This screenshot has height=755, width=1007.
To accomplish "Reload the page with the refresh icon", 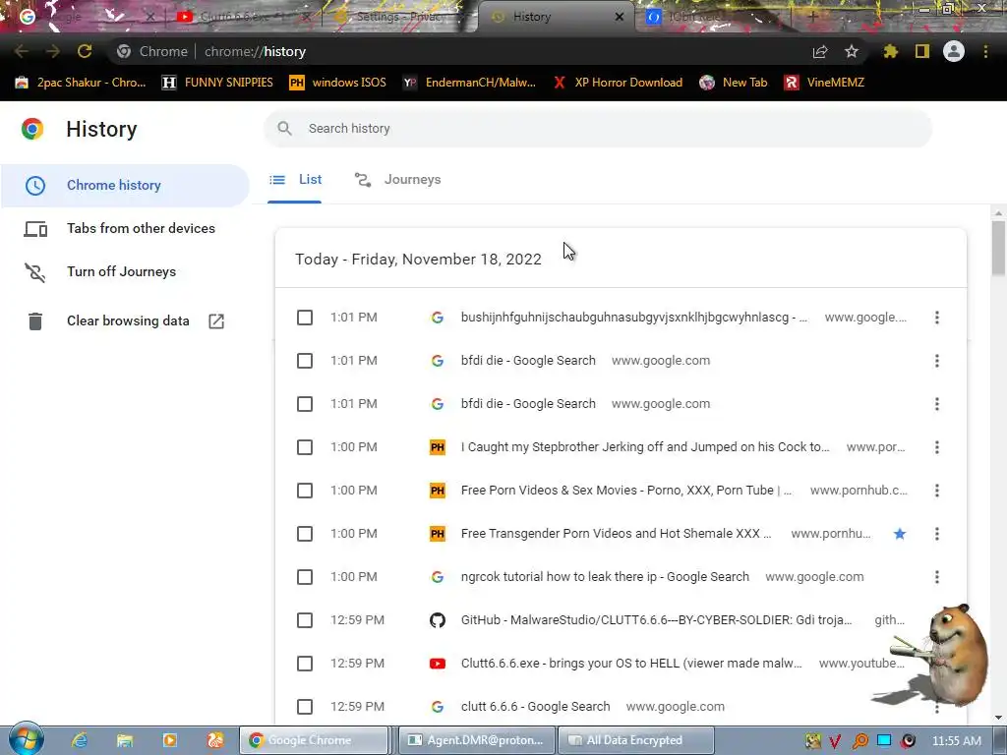I will 85,51.
